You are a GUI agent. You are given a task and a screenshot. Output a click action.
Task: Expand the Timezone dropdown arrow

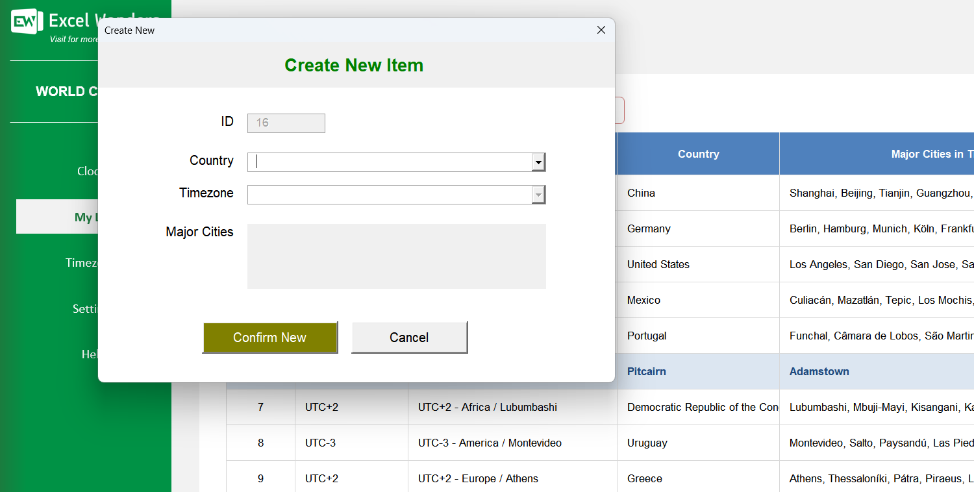pos(538,195)
